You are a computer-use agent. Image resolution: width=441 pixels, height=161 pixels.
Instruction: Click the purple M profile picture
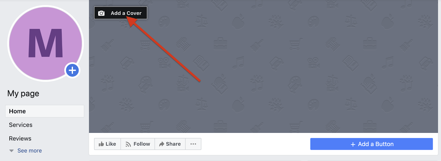[45, 44]
